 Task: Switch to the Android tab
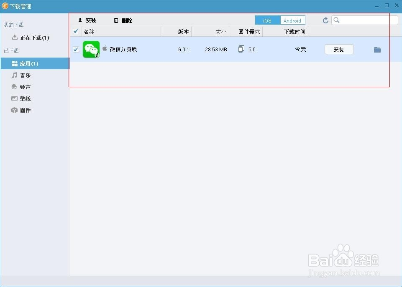click(x=292, y=20)
